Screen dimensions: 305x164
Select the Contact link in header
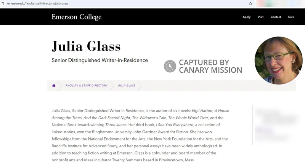276,17
